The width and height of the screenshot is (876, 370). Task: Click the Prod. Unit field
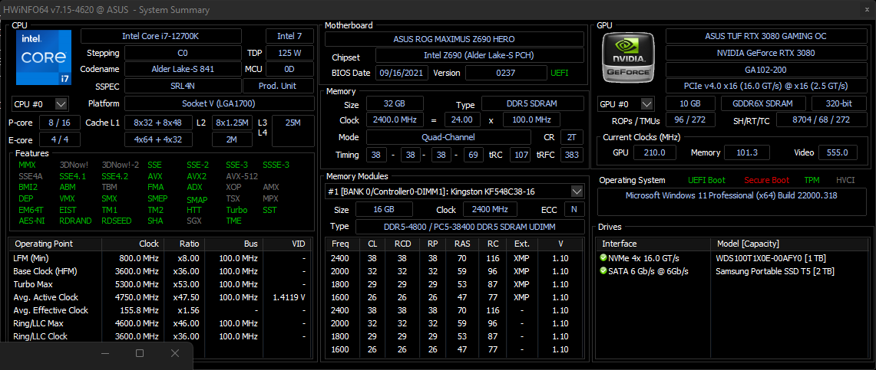(278, 86)
